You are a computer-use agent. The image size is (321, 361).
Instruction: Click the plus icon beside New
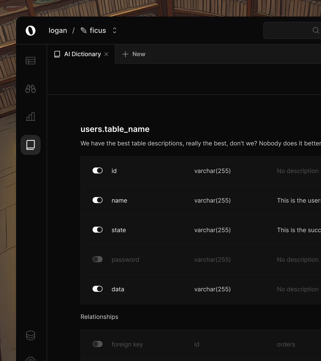pos(125,54)
